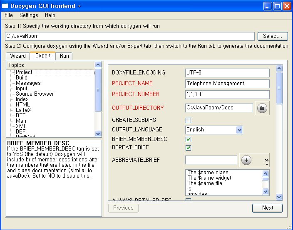Click the OUTPUT_LANGUAGE label

137,130
